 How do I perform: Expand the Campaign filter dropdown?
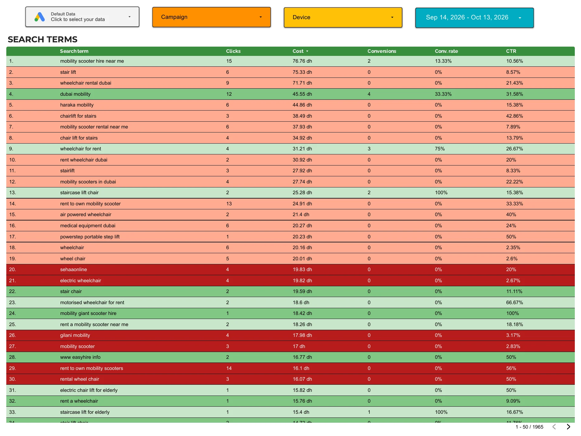(x=211, y=17)
